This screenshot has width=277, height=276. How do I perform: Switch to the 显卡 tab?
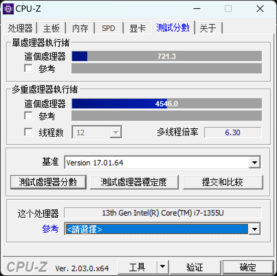coord(138,28)
